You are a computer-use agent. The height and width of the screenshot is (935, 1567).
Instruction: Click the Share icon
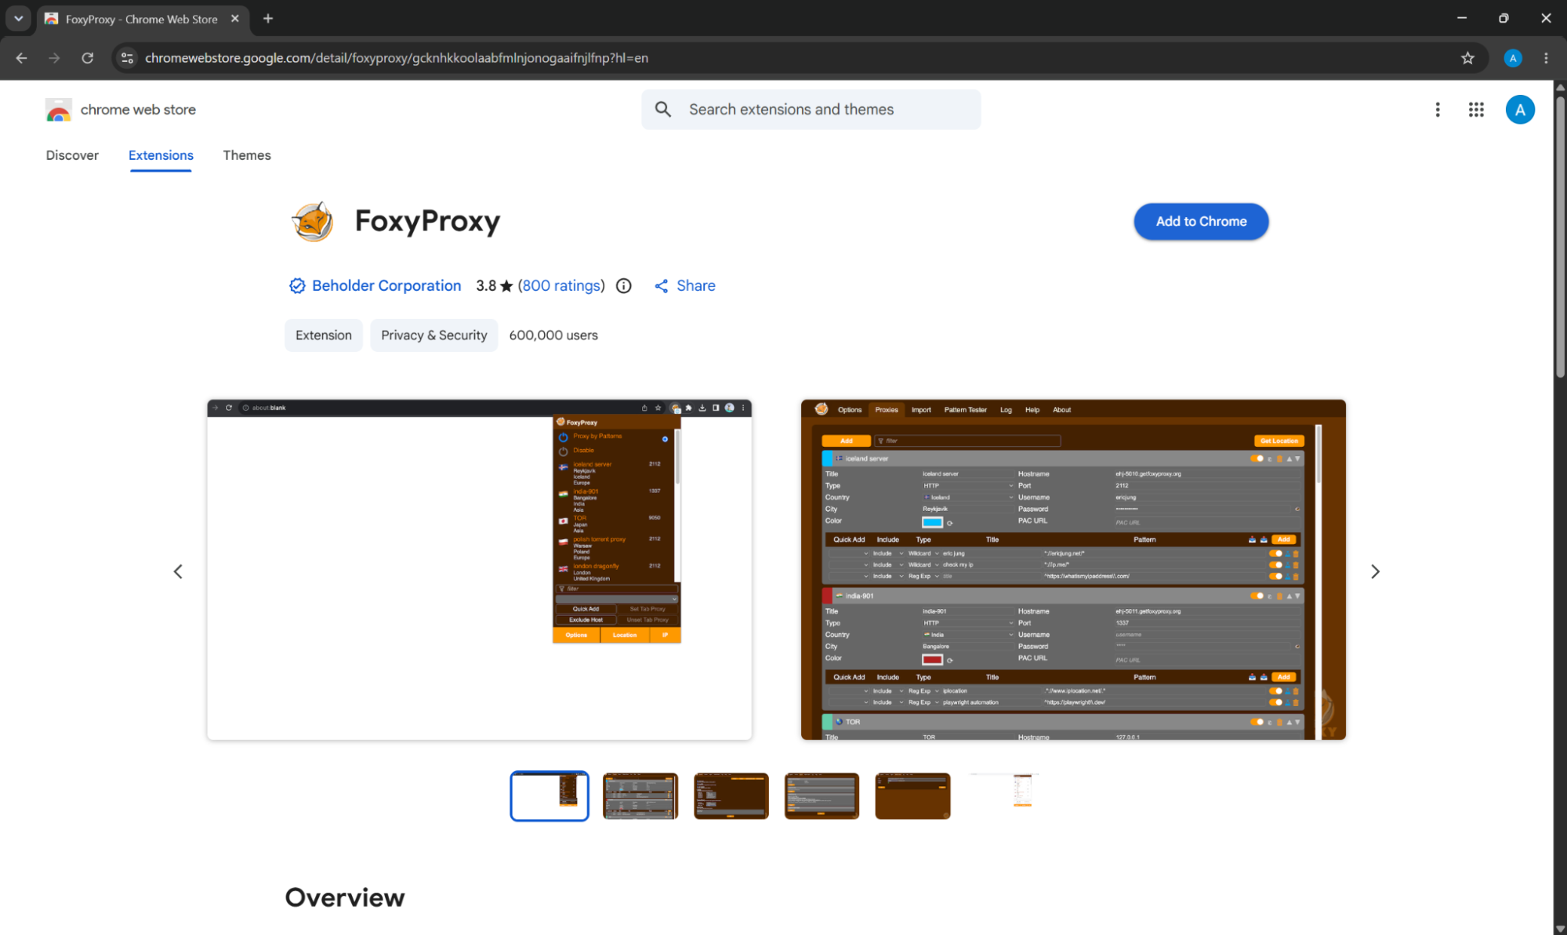pyautogui.click(x=661, y=286)
